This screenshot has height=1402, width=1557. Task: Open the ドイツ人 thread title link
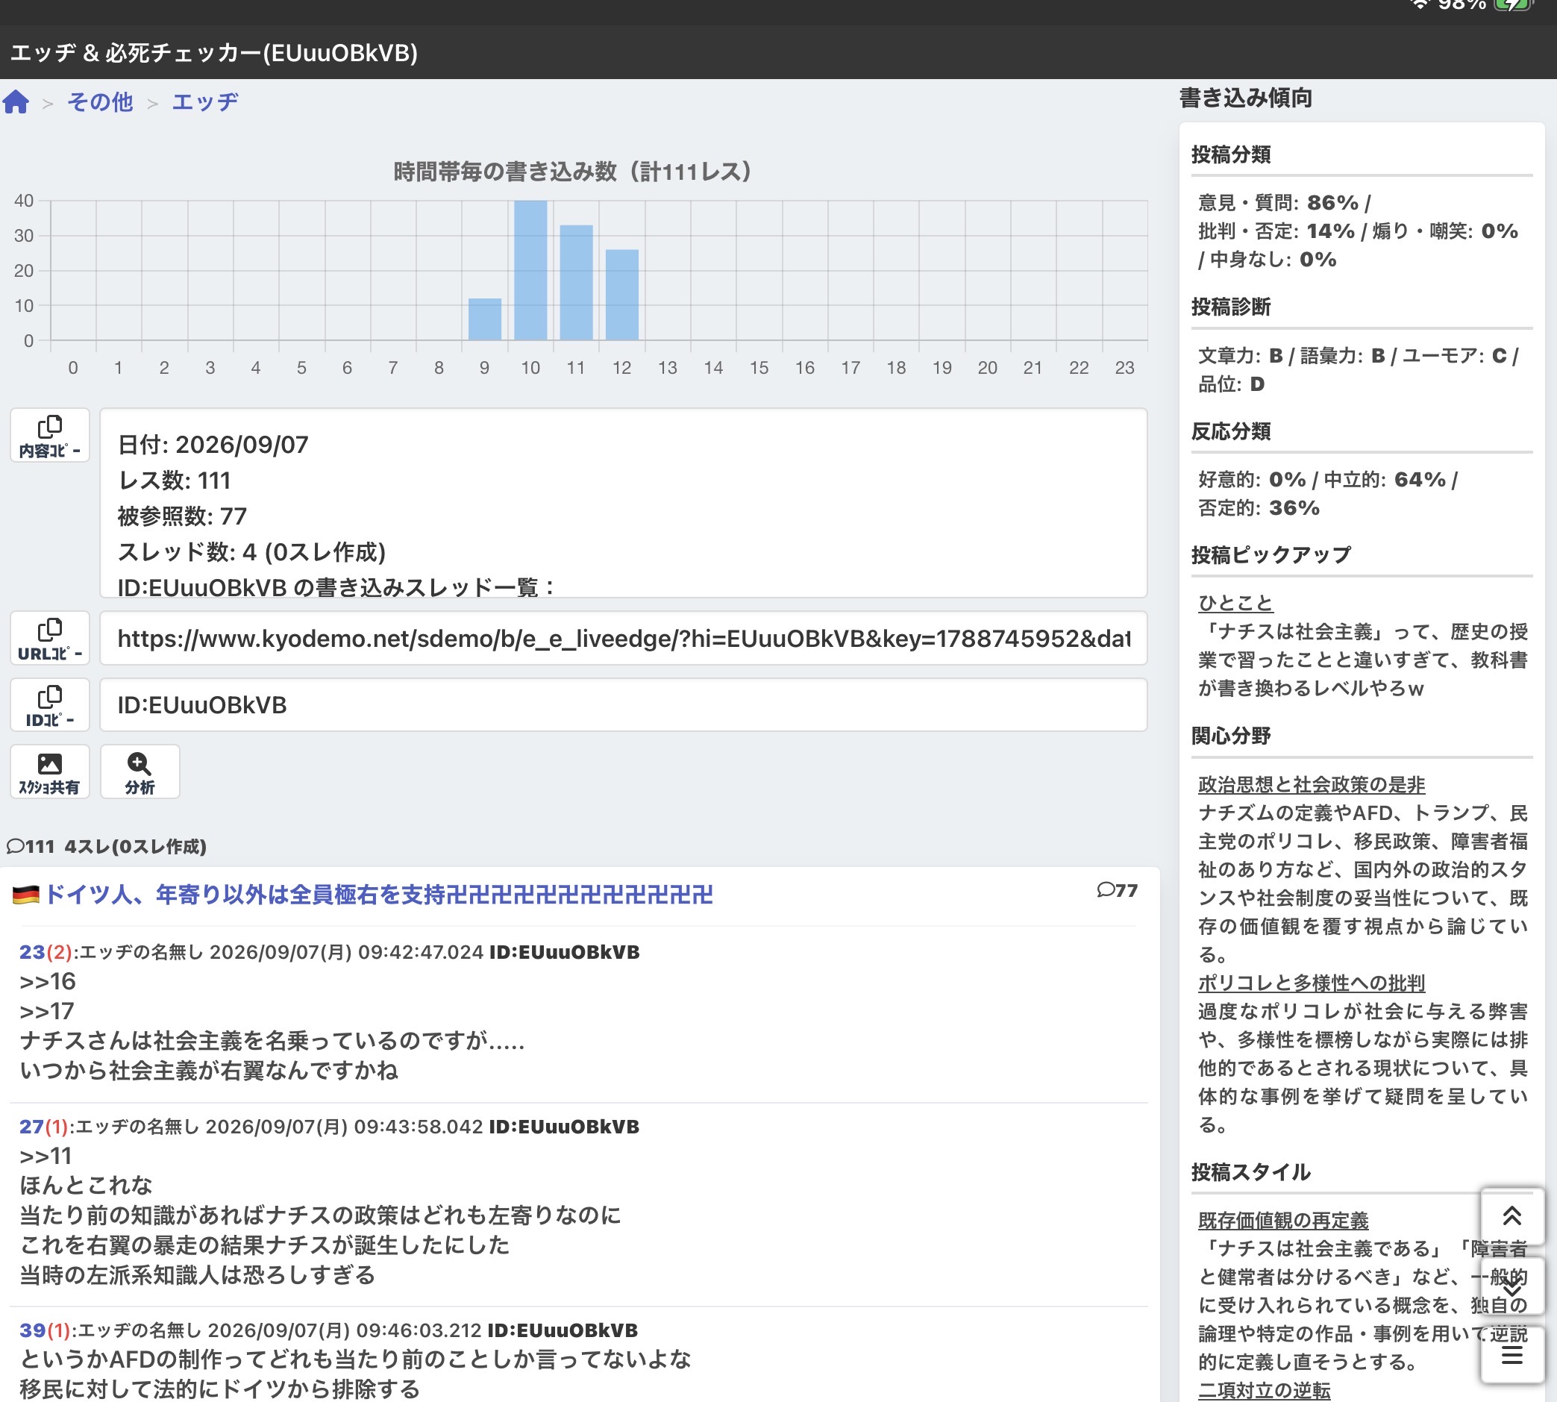coord(378,895)
